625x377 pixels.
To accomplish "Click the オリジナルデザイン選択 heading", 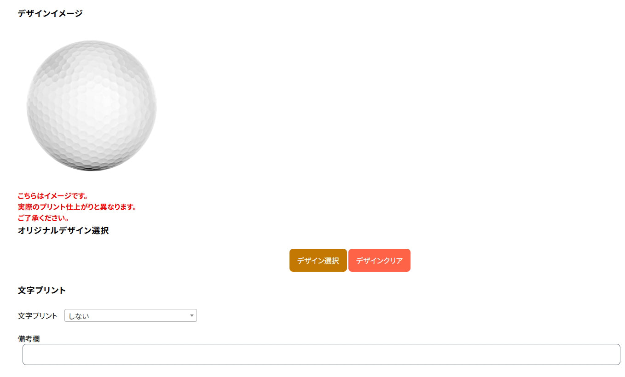I will coord(63,230).
